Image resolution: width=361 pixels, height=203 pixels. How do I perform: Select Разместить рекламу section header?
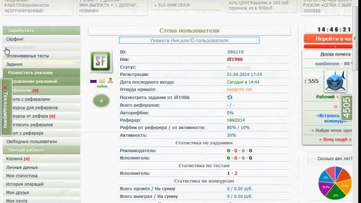click(41, 73)
